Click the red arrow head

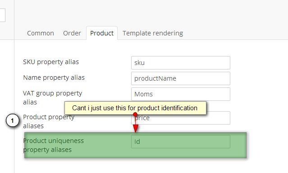pyautogui.click(x=135, y=129)
